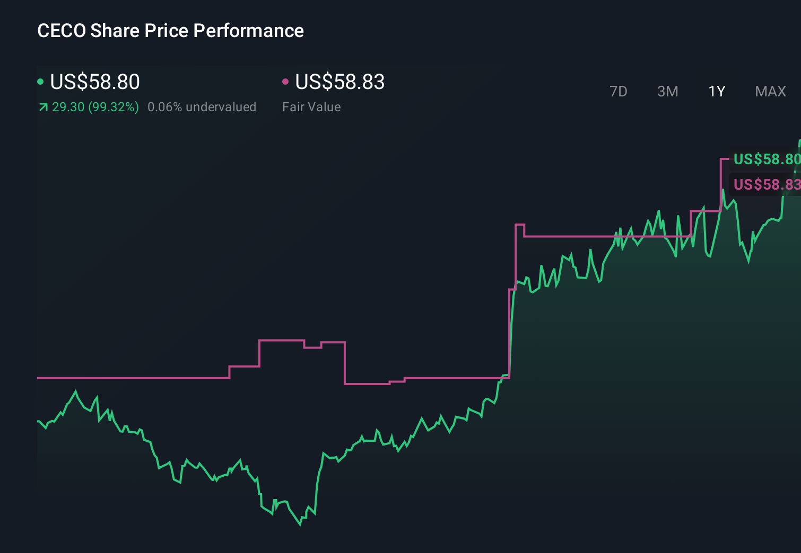Click the pink fair value legend dot
The image size is (801, 553).
click(x=286, y=81)
